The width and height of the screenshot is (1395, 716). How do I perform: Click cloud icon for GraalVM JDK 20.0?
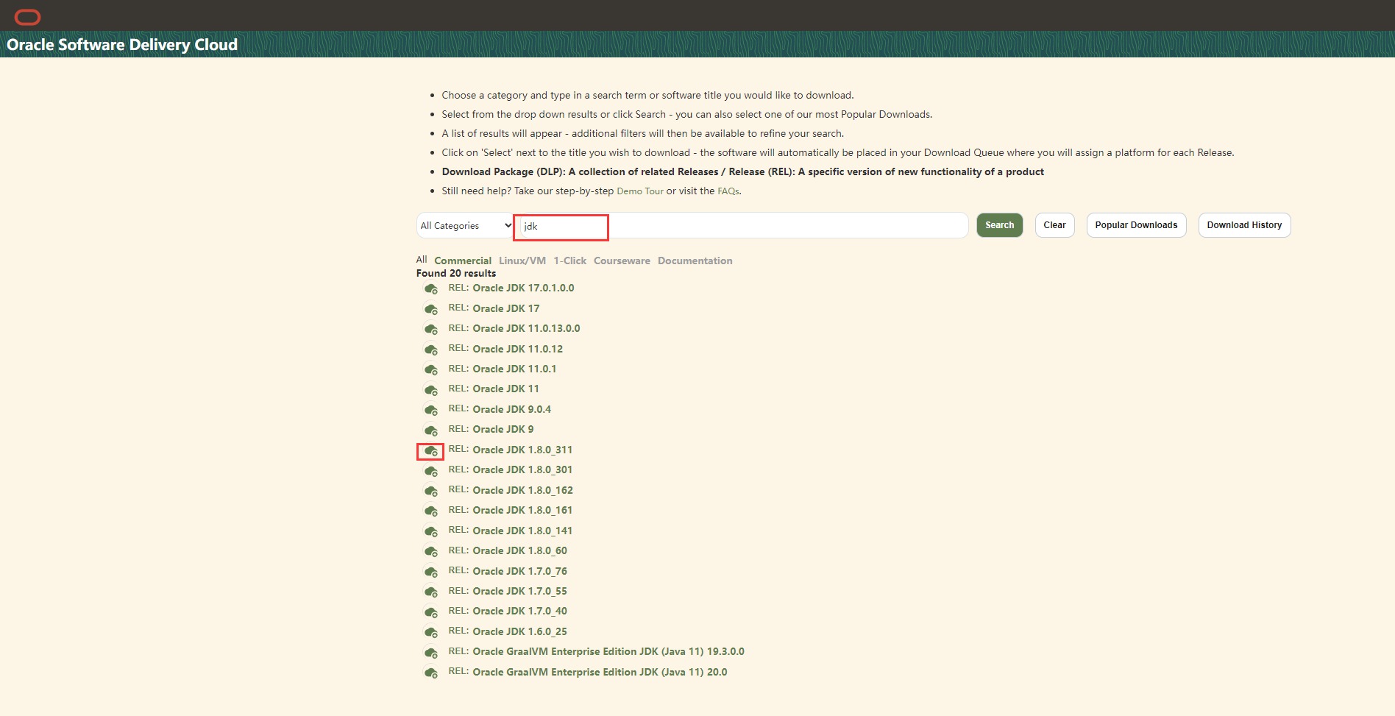coord(431,673)
